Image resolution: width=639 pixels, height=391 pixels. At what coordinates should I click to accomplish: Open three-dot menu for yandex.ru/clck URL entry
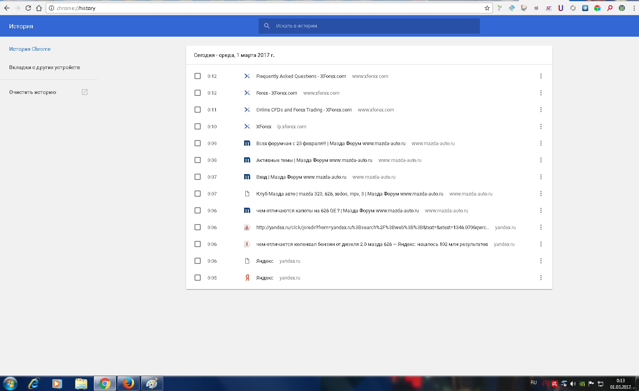[x=541, y=227]
